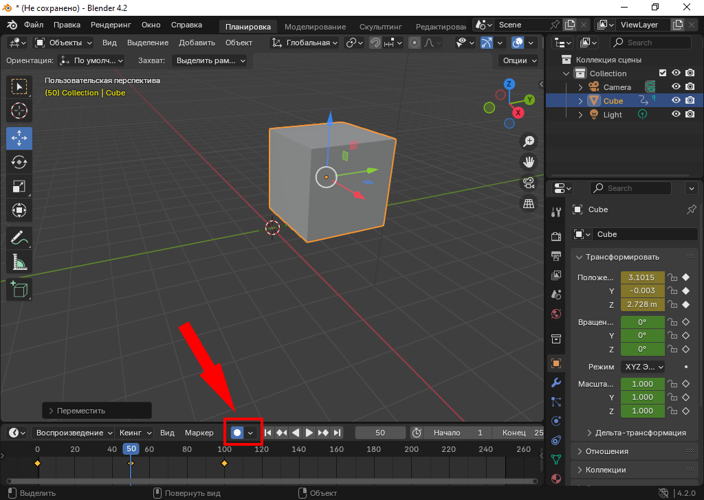This screenshot has height=500, width=704.
Task: Toggle auto keying record button
Action: point(237,433)
